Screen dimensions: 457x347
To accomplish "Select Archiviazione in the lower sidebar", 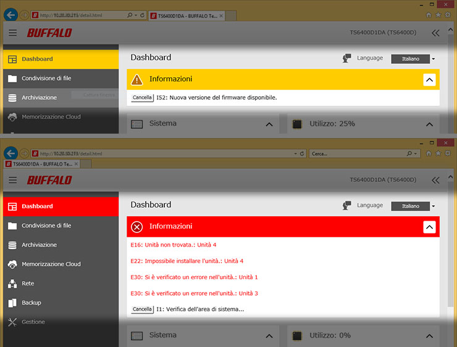I will coord(39,245).
